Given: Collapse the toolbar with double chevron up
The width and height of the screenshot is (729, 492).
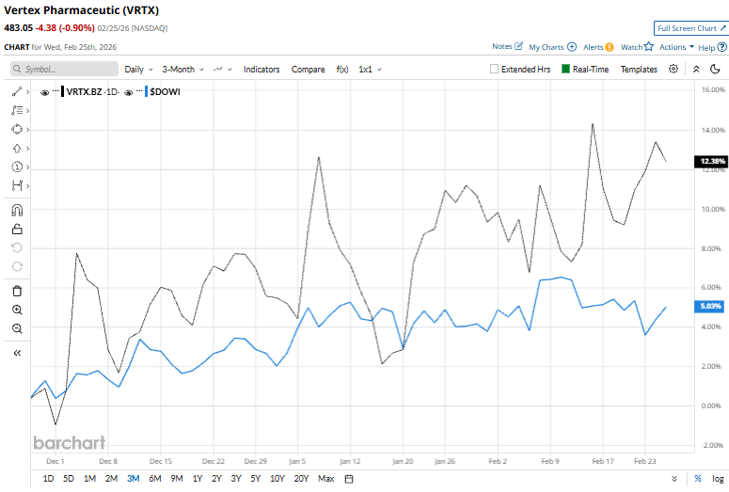Looking at the screenshot, I should [696, 70].
